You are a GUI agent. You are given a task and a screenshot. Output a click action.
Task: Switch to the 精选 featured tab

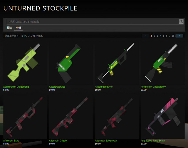(x=9, y=28)
